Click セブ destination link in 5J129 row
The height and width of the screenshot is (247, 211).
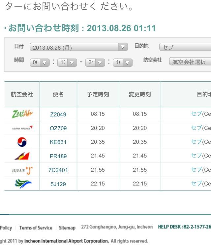coord(196,184)
